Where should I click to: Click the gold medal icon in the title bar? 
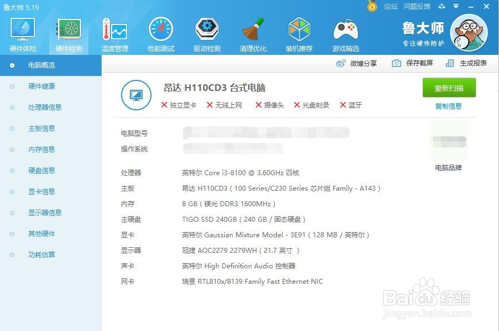[372, 6]
